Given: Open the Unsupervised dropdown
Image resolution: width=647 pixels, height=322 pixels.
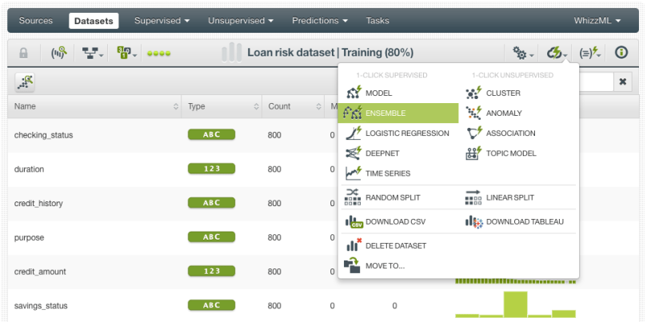Looking at the screenshot, I should pos(241,20).
